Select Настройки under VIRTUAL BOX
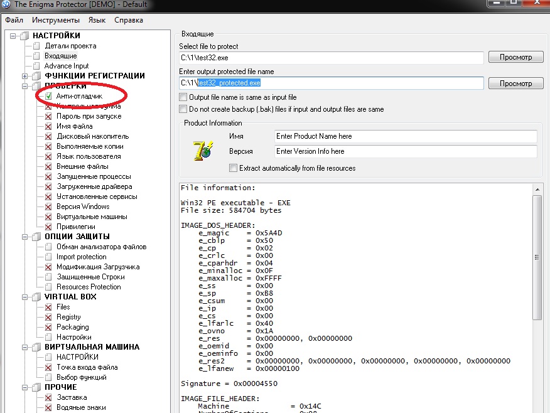Image resolution: width=550 pixels, height=413 pixels. [x=74, y=337]
